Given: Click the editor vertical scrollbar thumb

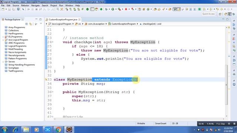Looking at the screenshot, I should click(x=226, y=85).
